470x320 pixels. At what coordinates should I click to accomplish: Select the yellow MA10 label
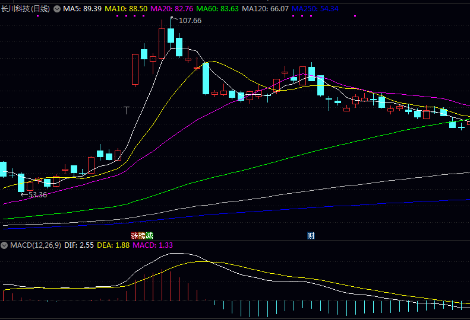126,9
